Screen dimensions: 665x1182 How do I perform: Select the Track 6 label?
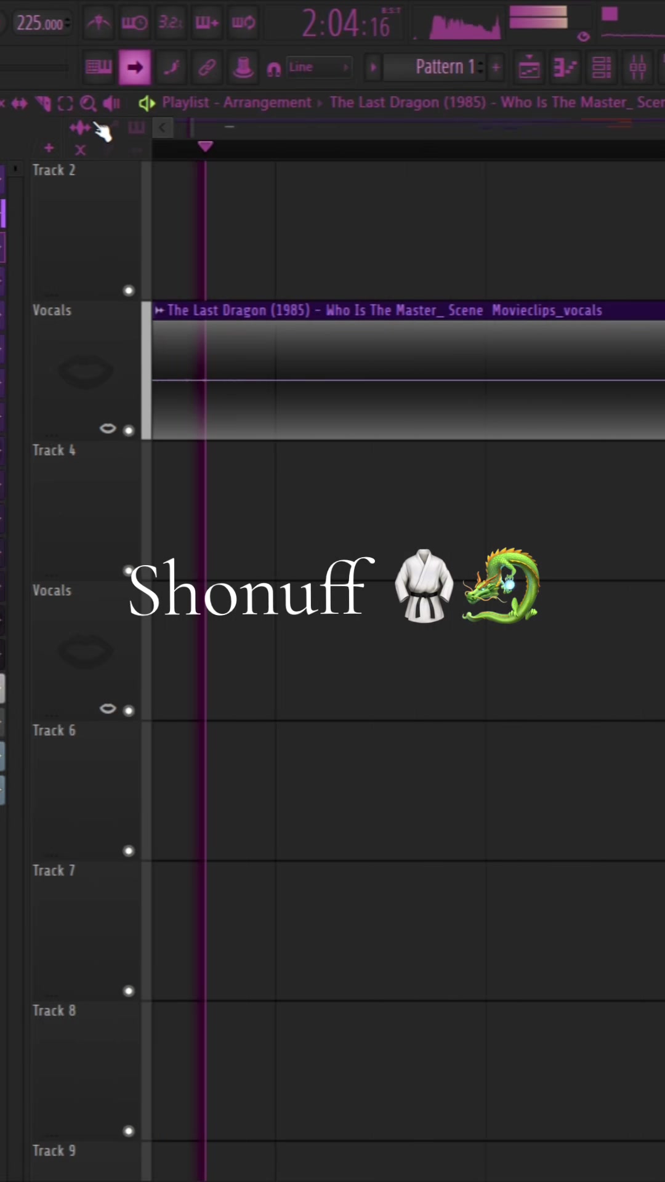click(54, 731)
